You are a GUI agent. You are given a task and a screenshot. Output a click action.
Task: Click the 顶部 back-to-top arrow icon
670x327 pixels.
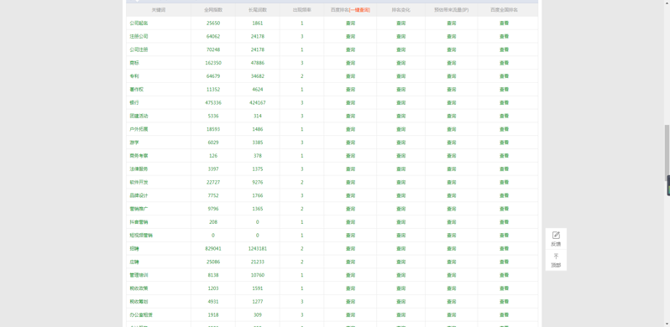tap(556, 257)
